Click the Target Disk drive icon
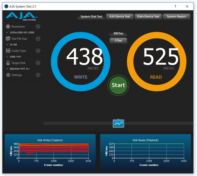The height and width of the screenshot is (176, 197). [x=8, y=63]
